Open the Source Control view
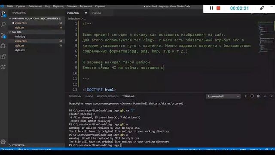275x155 pixels. 3,35
